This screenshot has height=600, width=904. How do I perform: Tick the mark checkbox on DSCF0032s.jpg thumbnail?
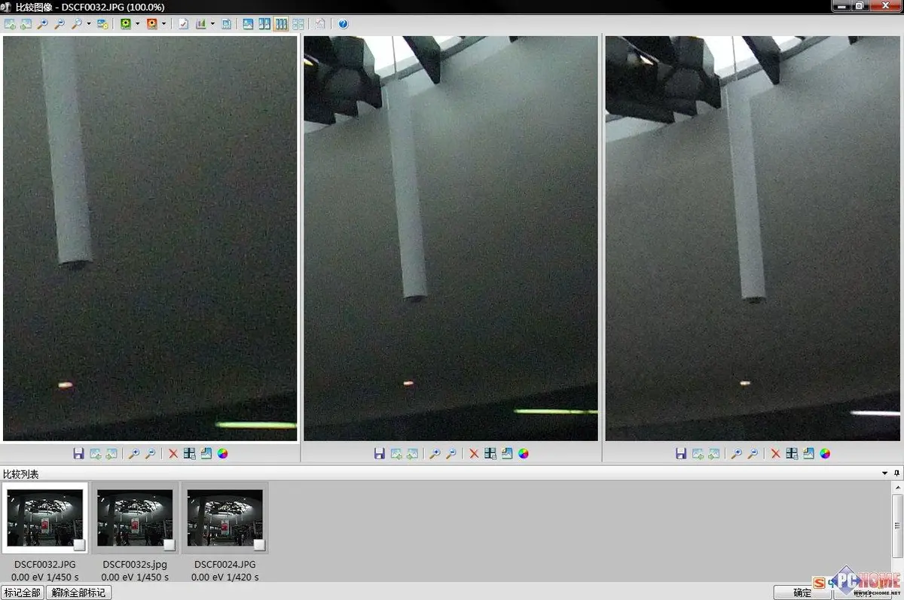[169, 544]
